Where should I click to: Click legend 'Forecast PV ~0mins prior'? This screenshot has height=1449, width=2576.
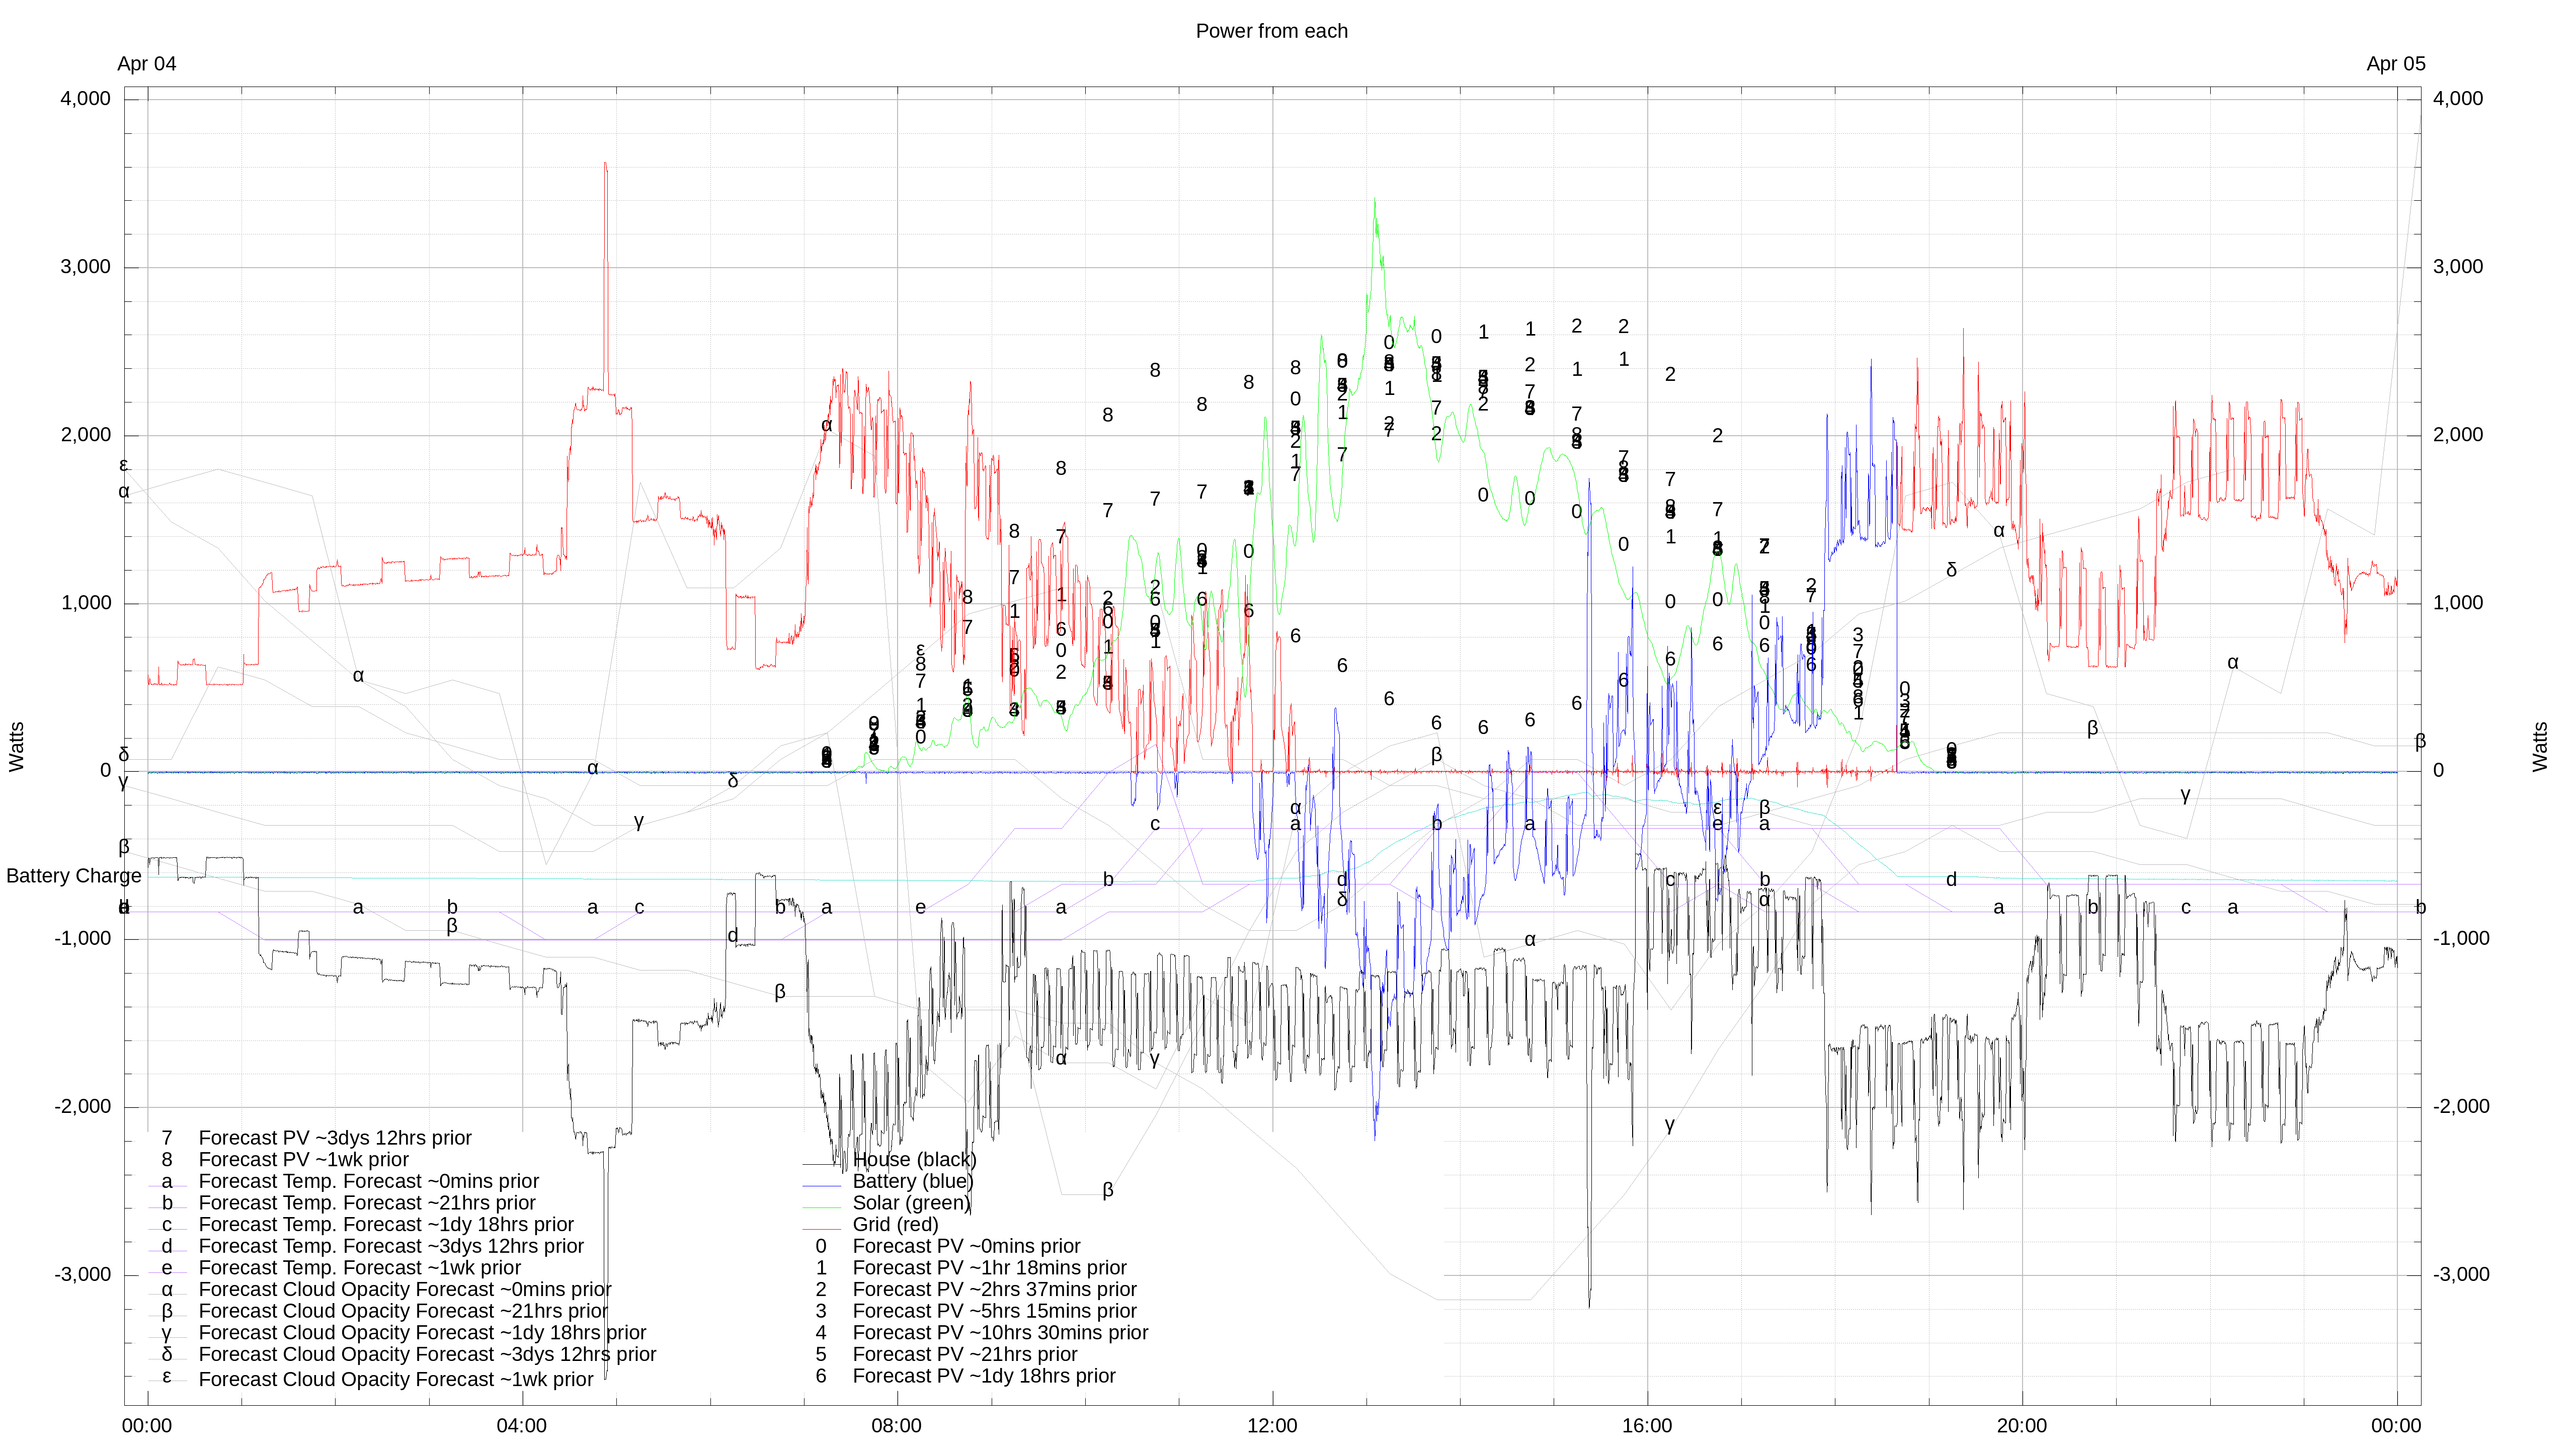[x=966, y=1246]
